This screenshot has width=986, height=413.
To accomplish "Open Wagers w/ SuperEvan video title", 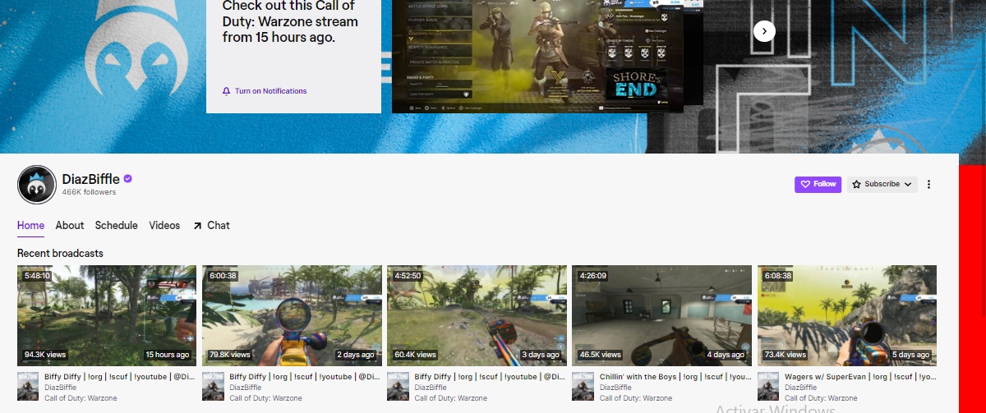I will pos(859,377).
